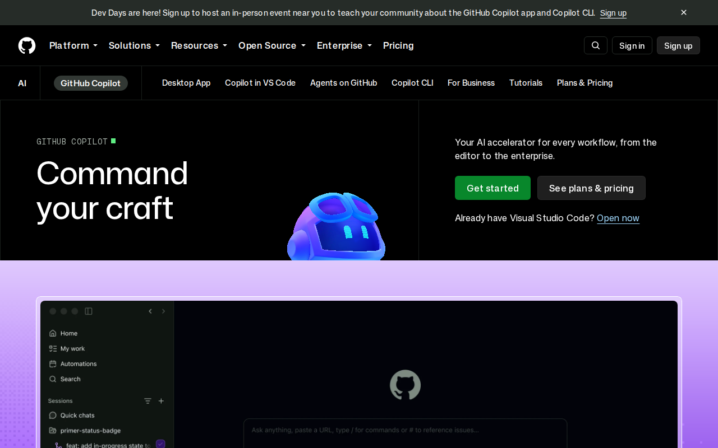The height and width of the screenshot is (448, 718).
Task: Open the Pricing page
Action: [398, 45]
